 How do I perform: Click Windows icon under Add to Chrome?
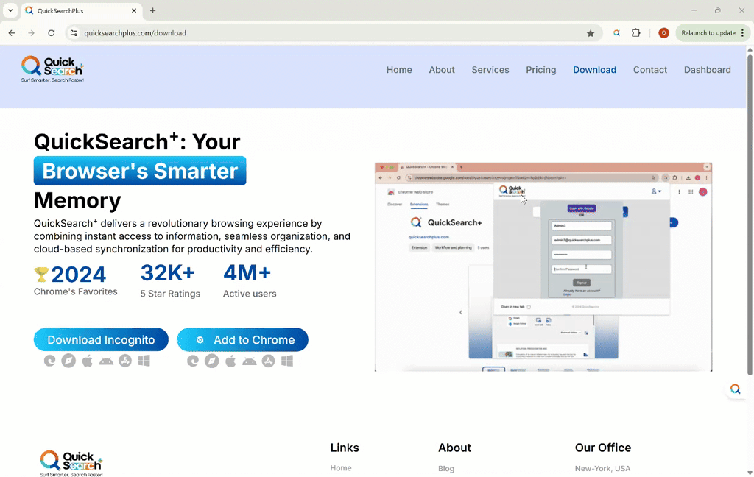287,361
